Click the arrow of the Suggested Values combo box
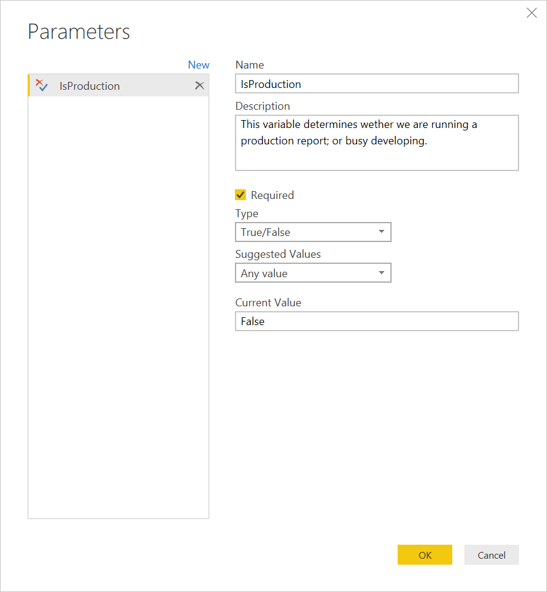 coord(381,272)
